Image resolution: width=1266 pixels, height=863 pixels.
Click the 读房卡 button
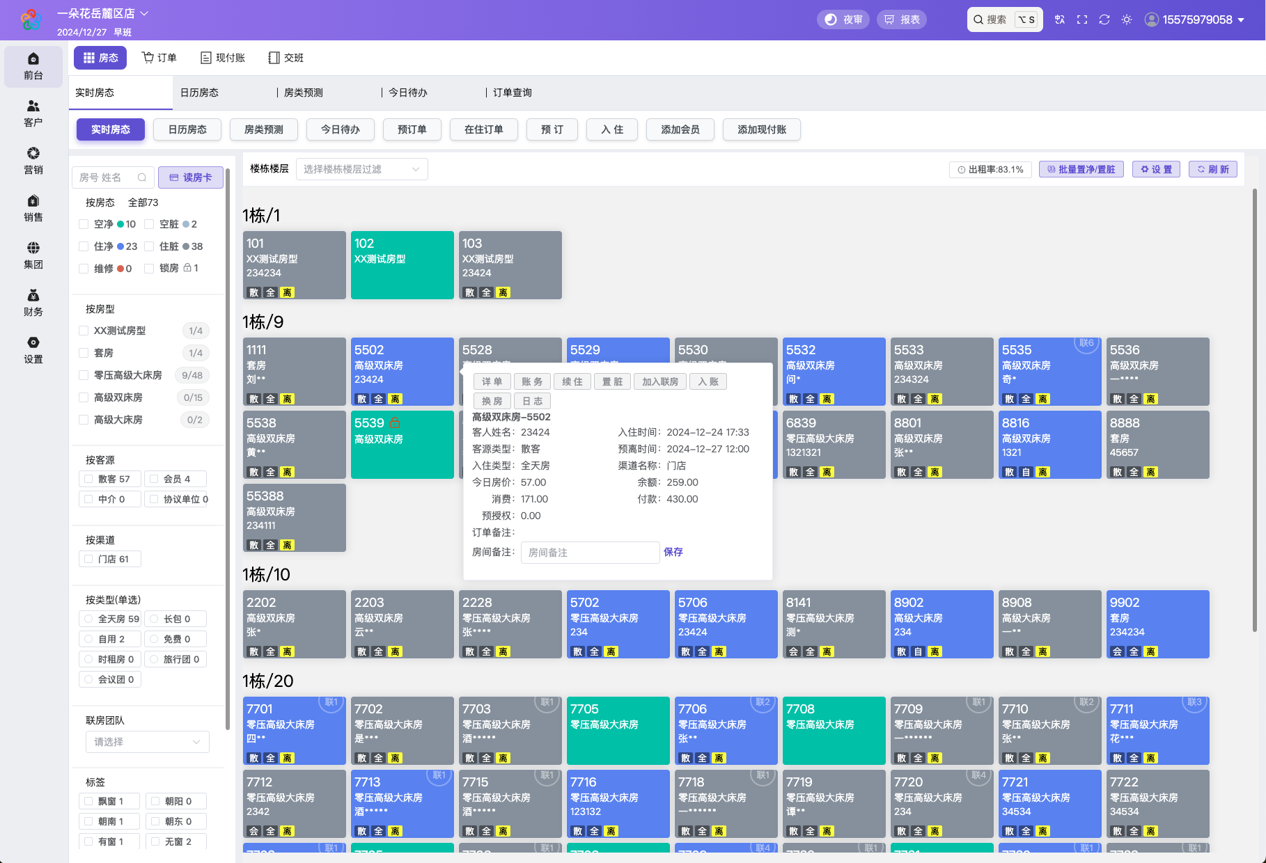coord(191,177)
